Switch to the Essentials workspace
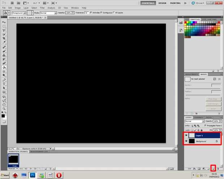The image size is (224, 179). point(148,3)
